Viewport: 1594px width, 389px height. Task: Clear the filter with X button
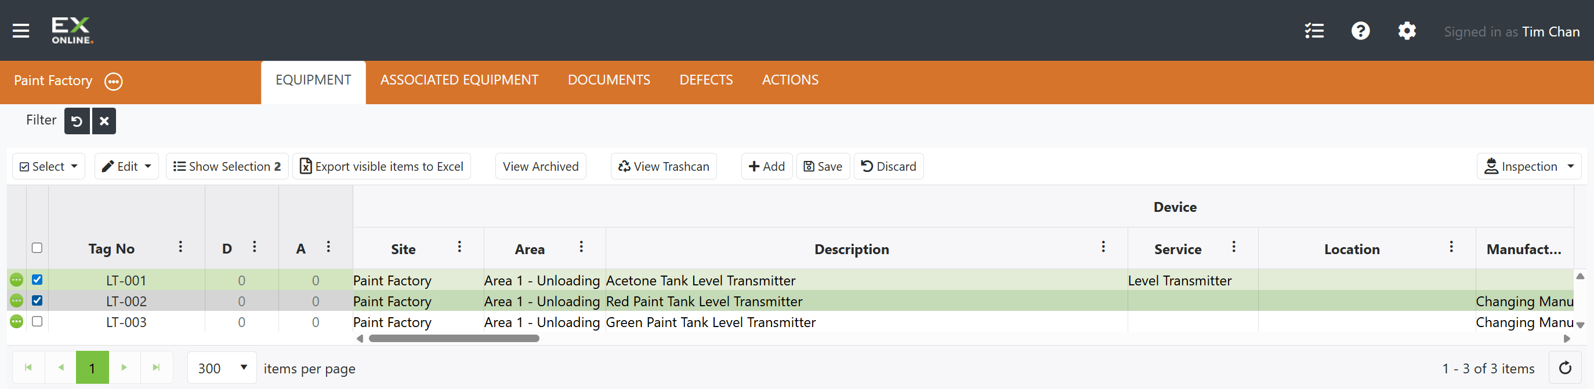[x=104, y=121]
